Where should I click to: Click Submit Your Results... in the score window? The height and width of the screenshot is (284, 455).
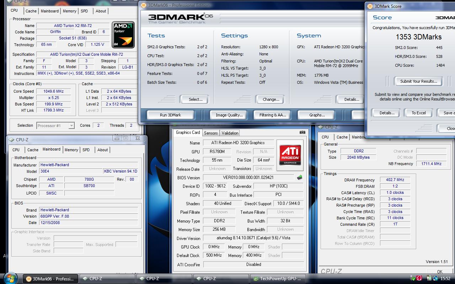(418, 81)
